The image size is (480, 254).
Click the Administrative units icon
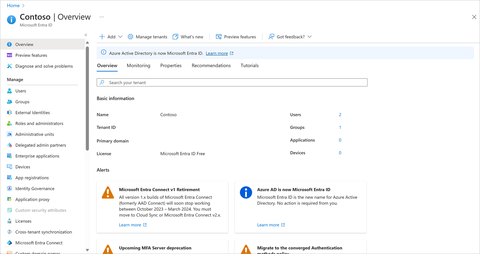pyautogui.click(x=9, y=134)
